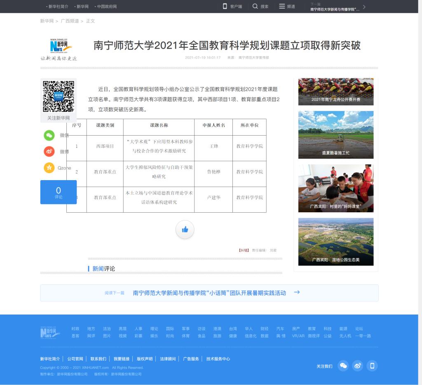Select footer channel 一带一路
This screenshot has height=385, width=422.
(x=363, y=336)
